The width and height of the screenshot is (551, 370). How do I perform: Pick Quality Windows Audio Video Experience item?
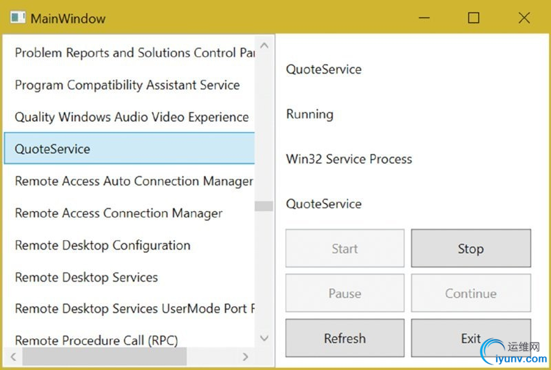[132, 117]
